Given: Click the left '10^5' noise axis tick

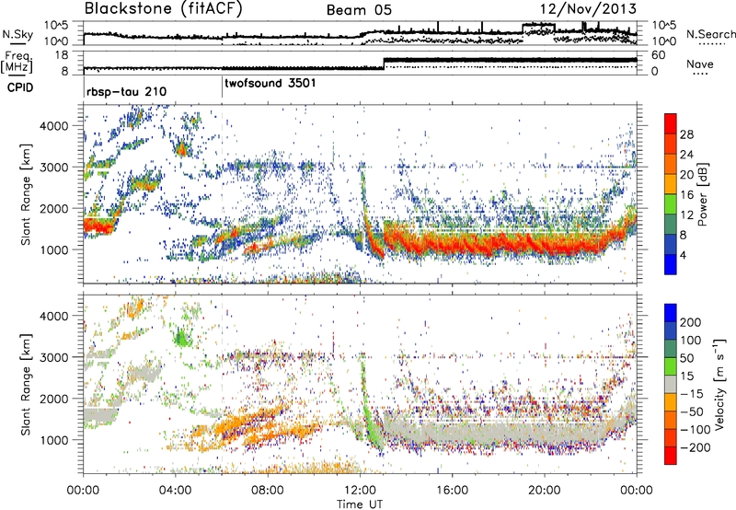Looking at the screenshot, I should [x=56, y=26].
